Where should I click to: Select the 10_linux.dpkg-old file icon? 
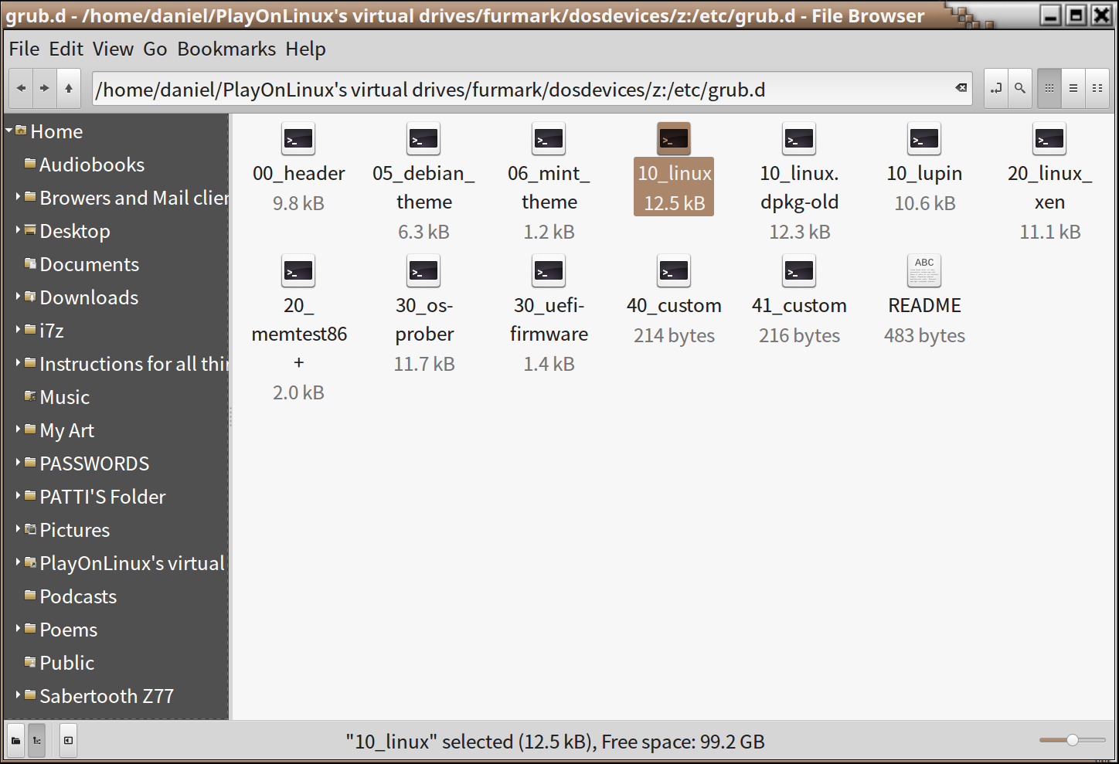[799, 139]
